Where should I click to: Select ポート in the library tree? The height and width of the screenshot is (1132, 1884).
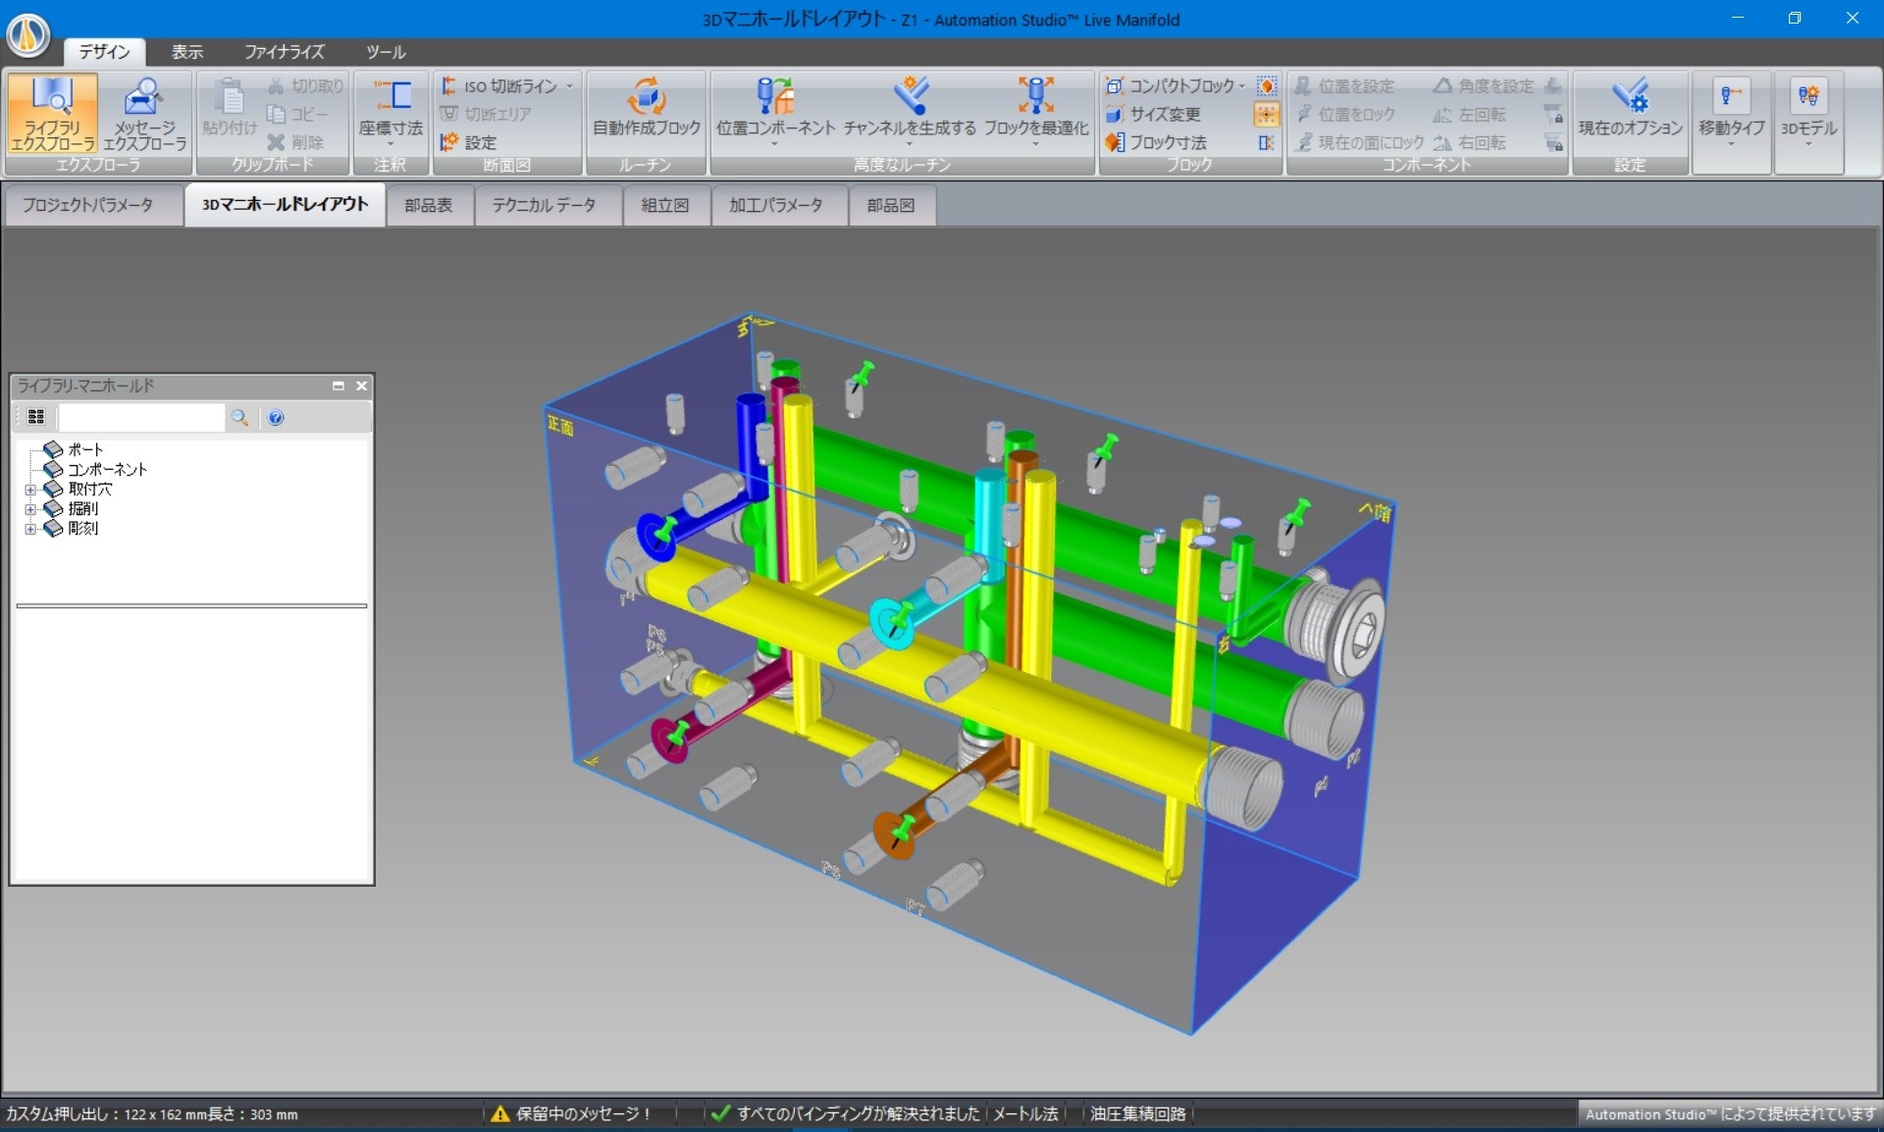coord(85,449)
